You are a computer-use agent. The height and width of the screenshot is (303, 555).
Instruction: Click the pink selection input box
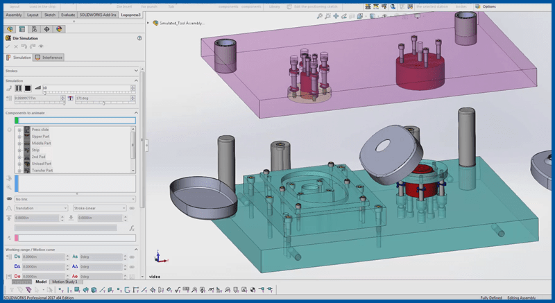pyautogui.click(x=75, y=238)
